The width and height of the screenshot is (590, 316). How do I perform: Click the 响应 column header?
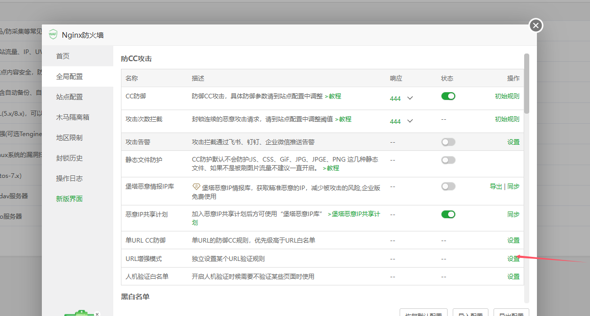[396, 78]
